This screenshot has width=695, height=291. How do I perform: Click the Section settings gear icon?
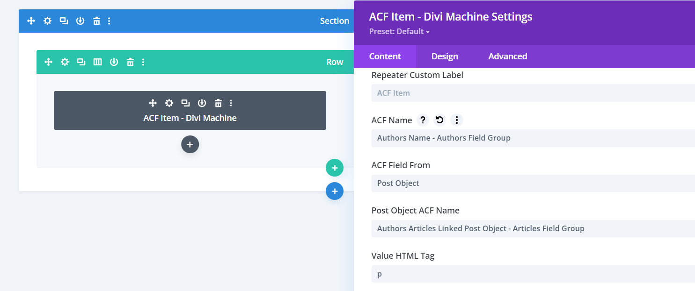pos(47,21)
